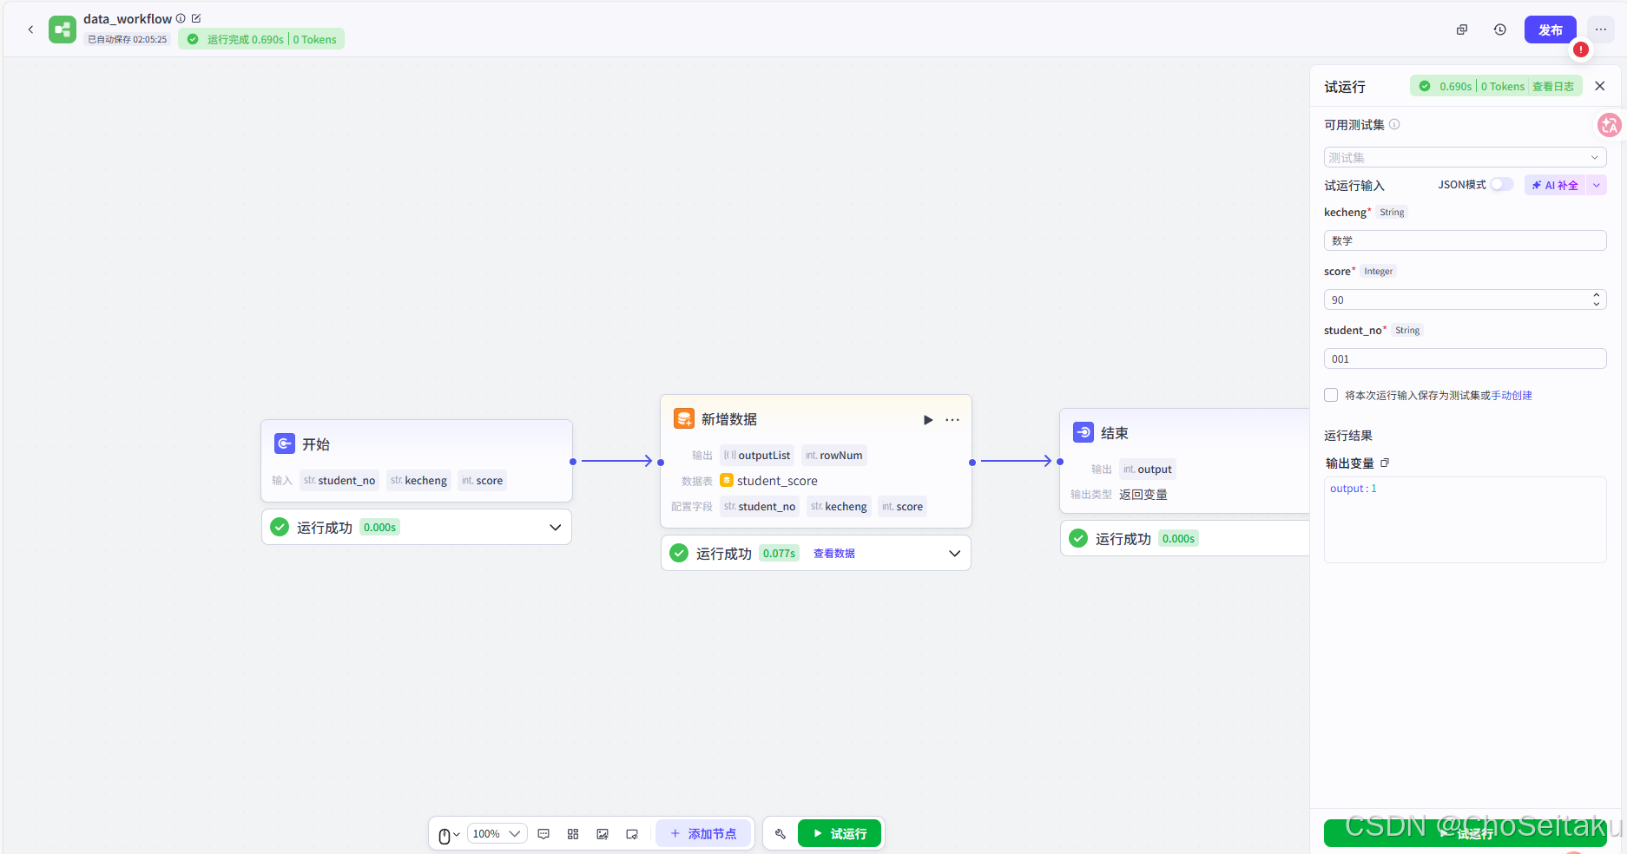Click the AI 补全 button
The width and height of the screenshot is (1627, 854).
(1555, 185)
